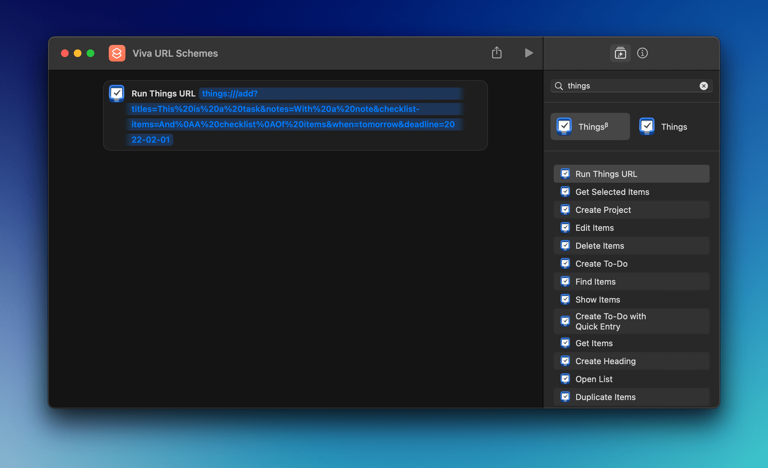Add the Show Items action

click(631, 300)
